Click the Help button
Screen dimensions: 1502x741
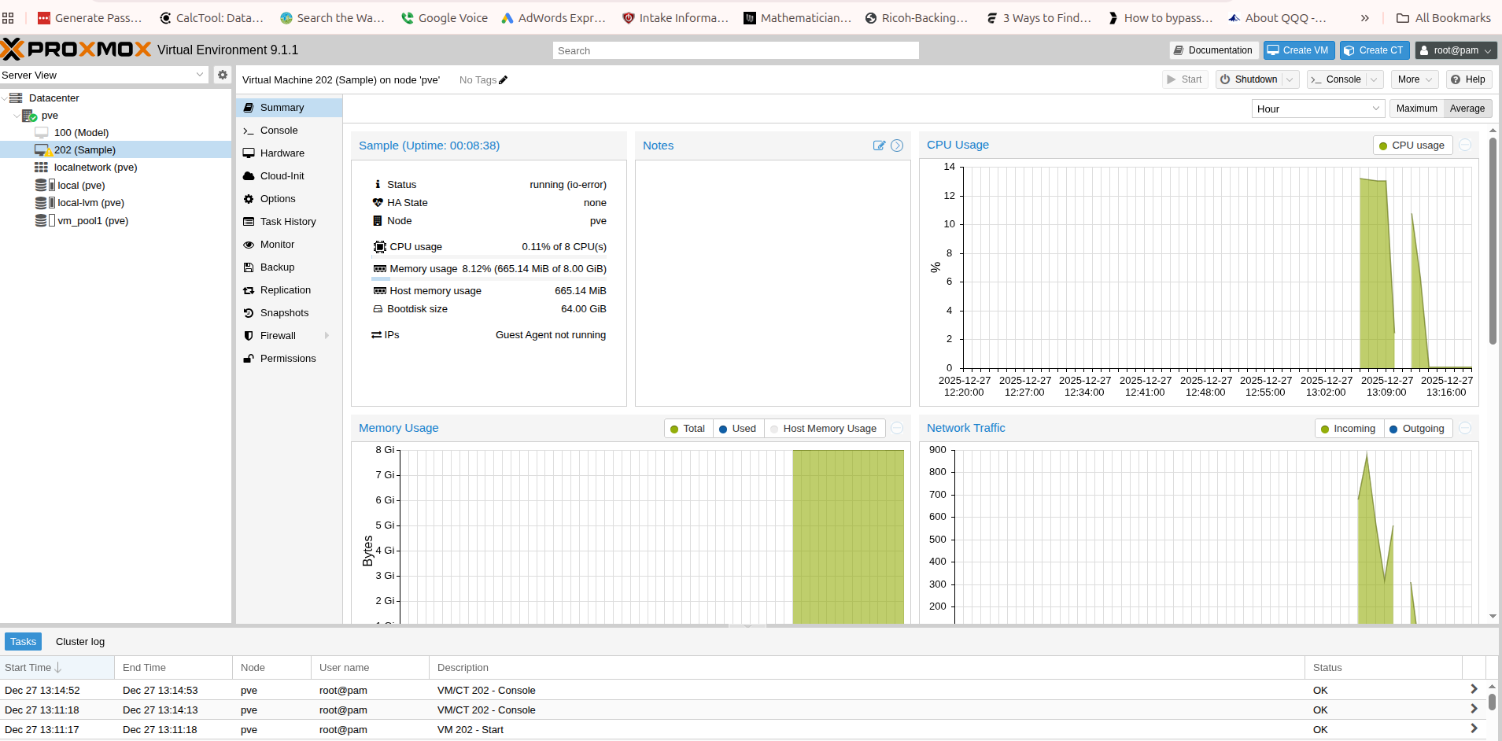tap(1469, 79)
